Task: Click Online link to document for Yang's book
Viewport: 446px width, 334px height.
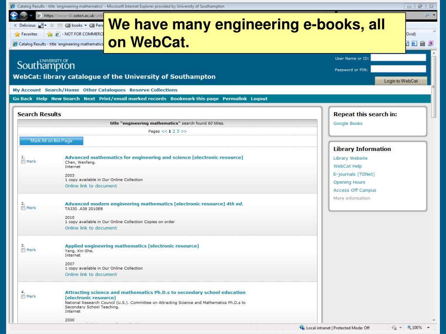Action: click(91, 274)
